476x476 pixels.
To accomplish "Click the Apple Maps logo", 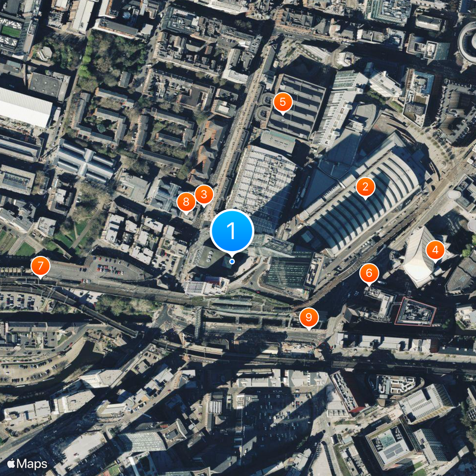I will tap(27, 464).
